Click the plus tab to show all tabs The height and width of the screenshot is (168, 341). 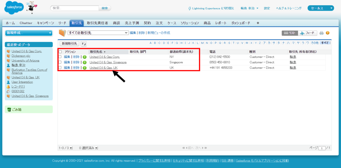258,23
